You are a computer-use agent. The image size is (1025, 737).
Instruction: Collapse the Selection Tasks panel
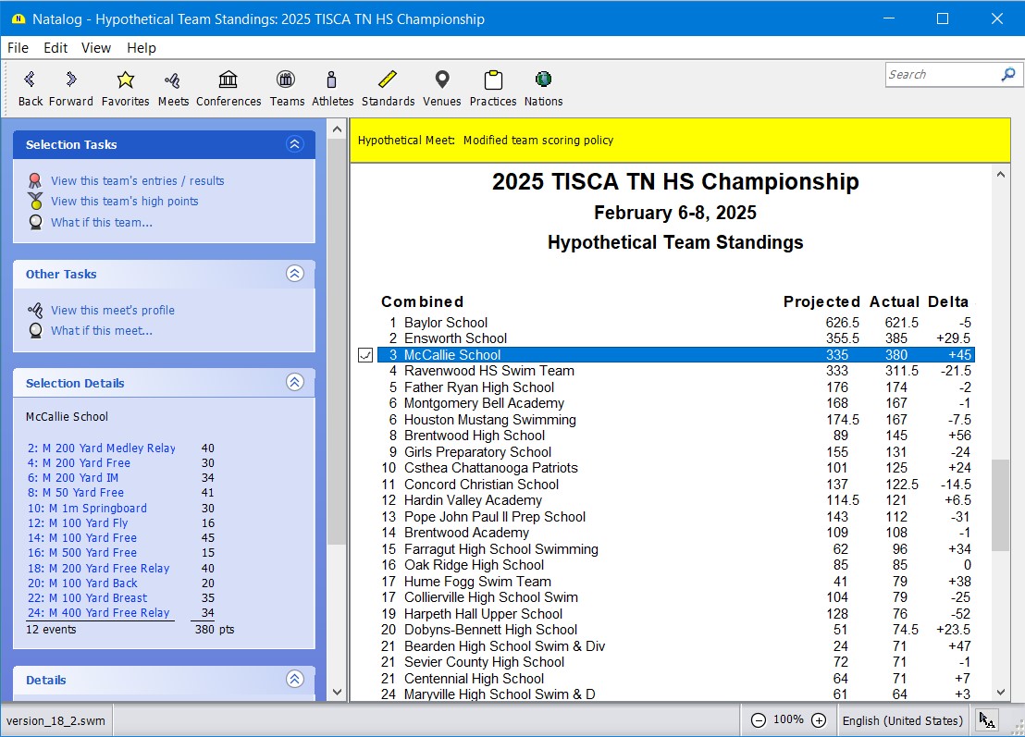[x=294, y=144]
